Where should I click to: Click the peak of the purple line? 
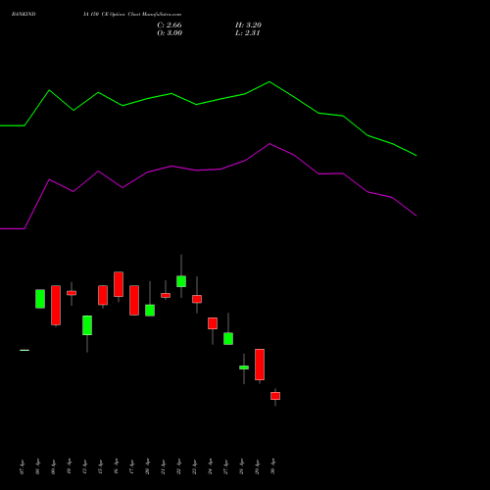(x=269, y=143)
